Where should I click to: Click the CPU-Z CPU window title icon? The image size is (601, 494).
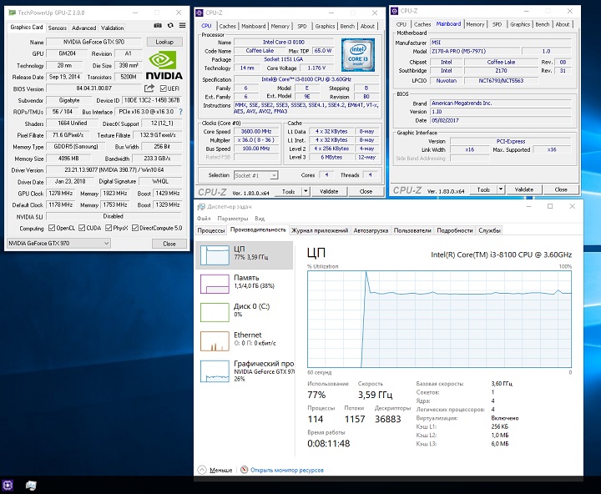199,13
